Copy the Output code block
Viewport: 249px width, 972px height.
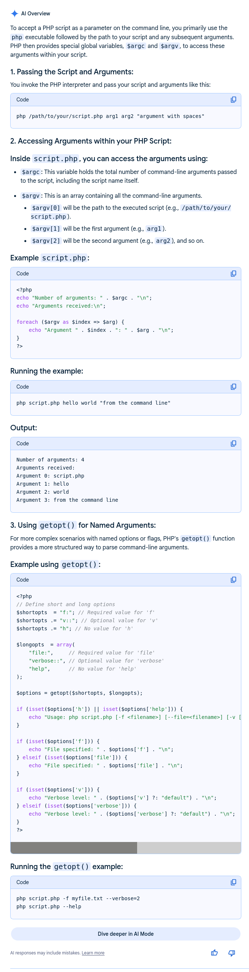click(233, 444)
